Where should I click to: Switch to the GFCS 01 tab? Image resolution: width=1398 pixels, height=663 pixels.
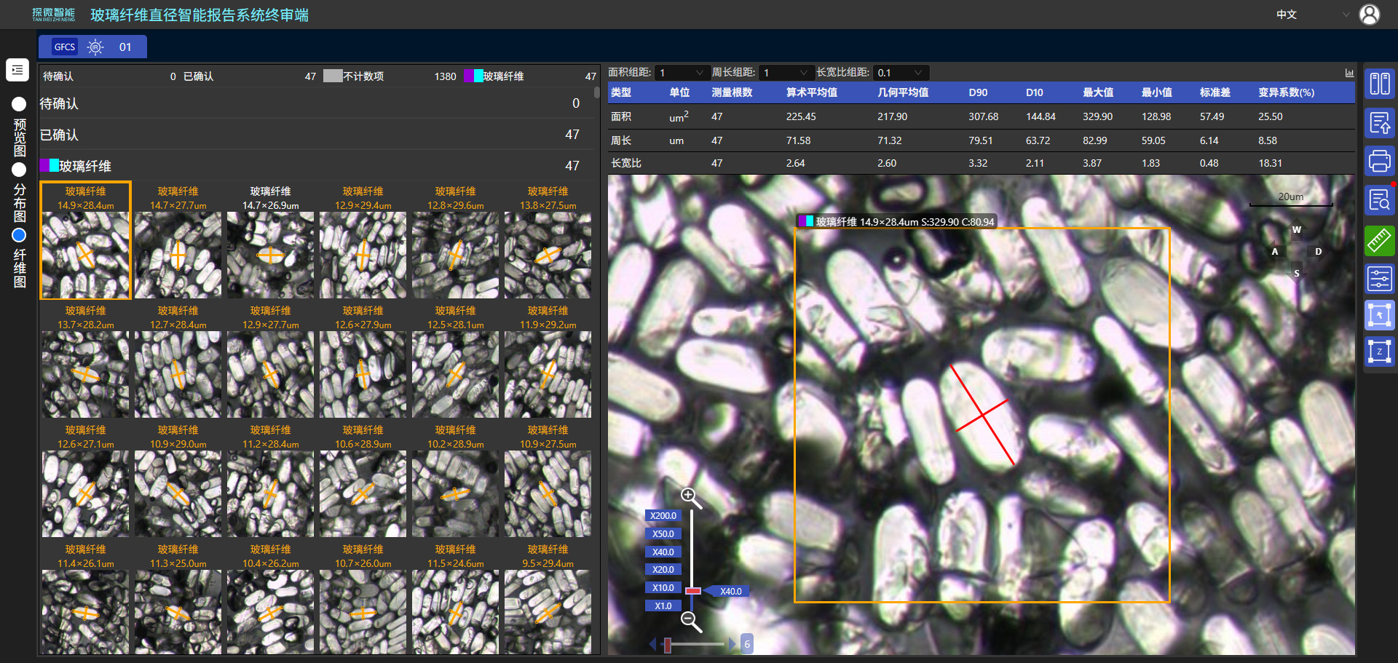[x=92, y=47]
